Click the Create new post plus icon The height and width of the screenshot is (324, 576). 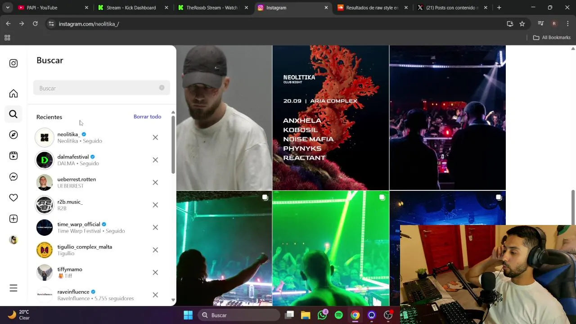pos(13,219)
